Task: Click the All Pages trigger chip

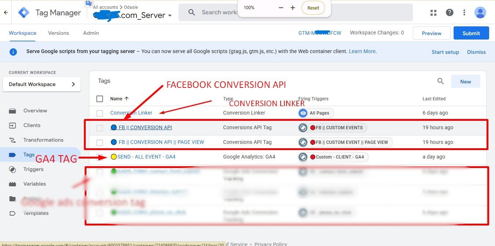Action: pyautogui.click(x=316, y=113)
